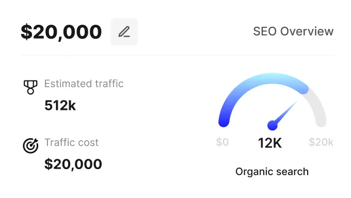
Task: Click the gauge needle pointer
Action: click(x=286, y=112)
